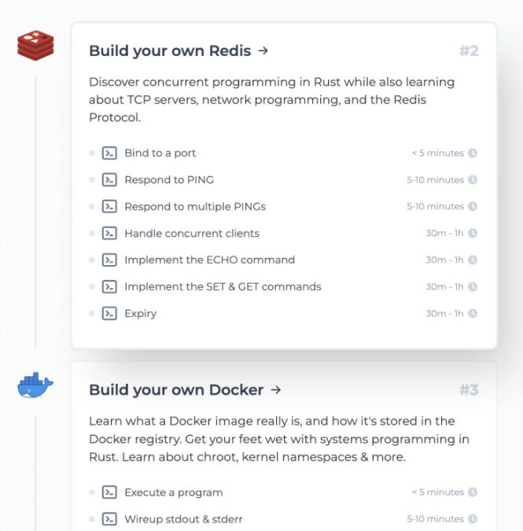Click terminal icon next to Handle concurrent clients
The width and height of the screenshot is (523, 531).
click(110, 234)
